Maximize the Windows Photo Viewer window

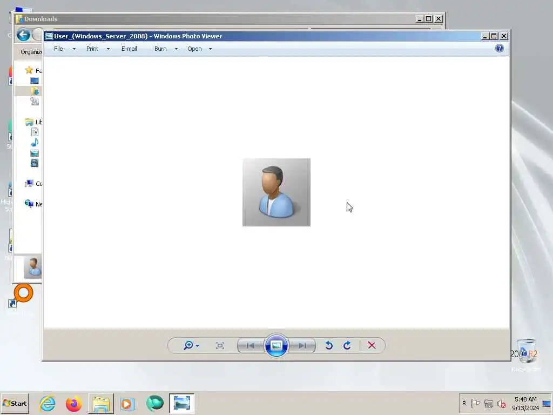click(494, 36)
